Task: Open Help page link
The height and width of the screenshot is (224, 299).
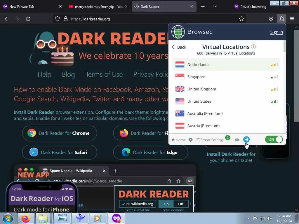Action: pos(44,74)
